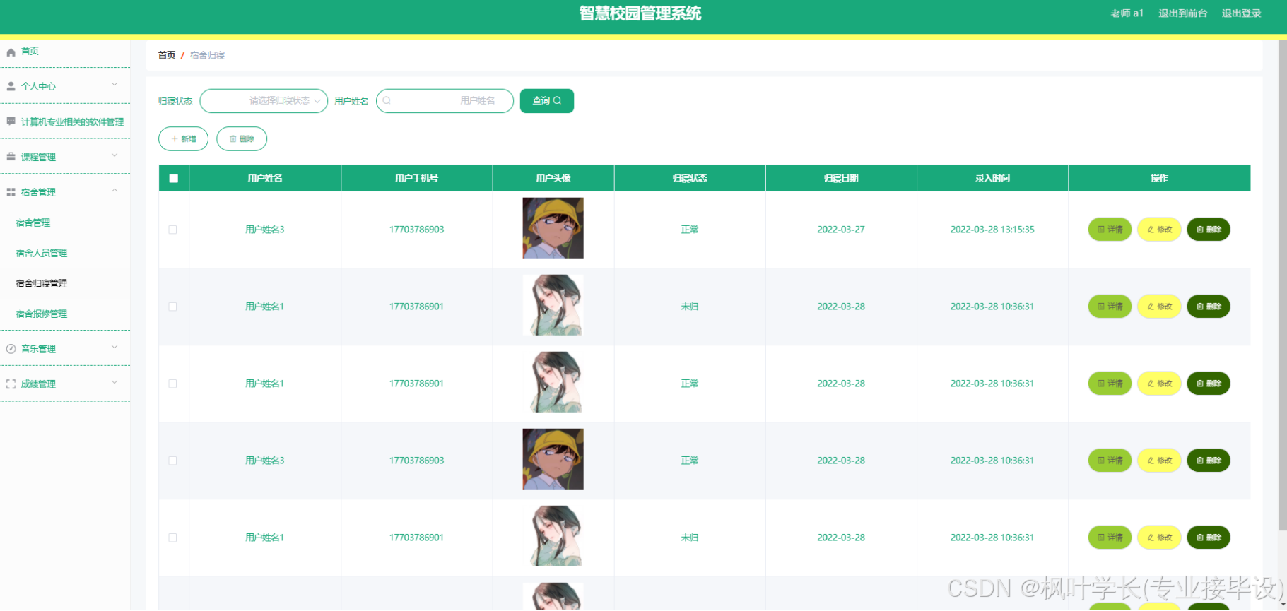Select 宿舍报修管理 submenu item
This screenshot has height=611, width=1287.
(x=42, y=314)
